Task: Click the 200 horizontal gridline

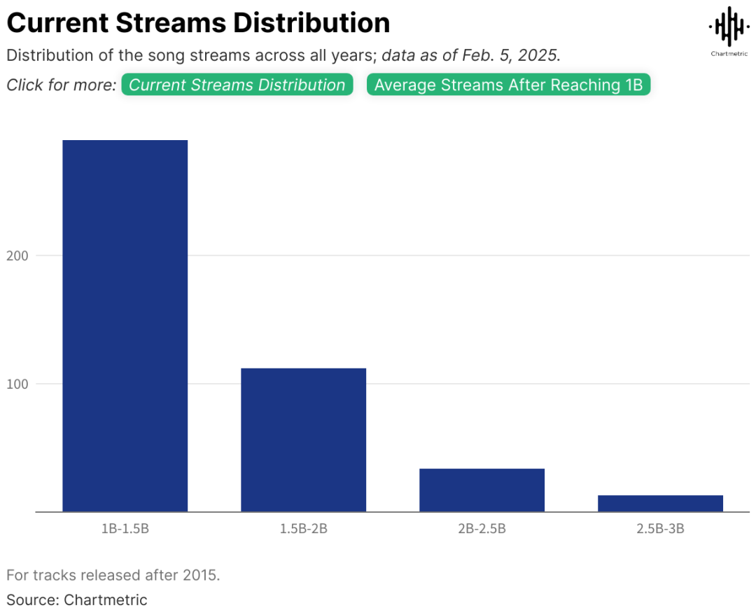Action: pyautogui.click(x=392, y=255)
